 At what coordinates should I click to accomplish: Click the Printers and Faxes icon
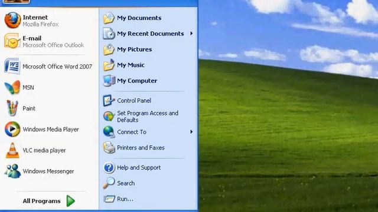[x=109, y=148]
